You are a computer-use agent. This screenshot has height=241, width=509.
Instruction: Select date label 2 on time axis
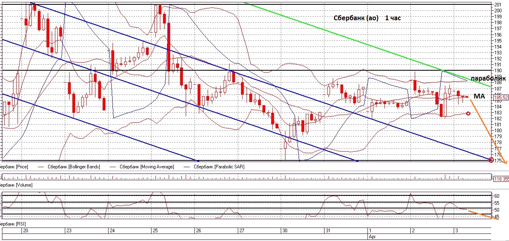[413, 231]
